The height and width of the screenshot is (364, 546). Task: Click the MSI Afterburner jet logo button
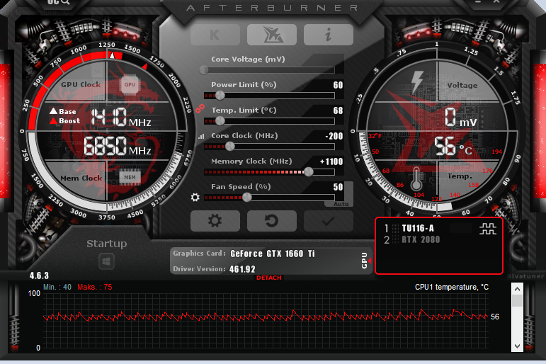click(x=272, y=35)
